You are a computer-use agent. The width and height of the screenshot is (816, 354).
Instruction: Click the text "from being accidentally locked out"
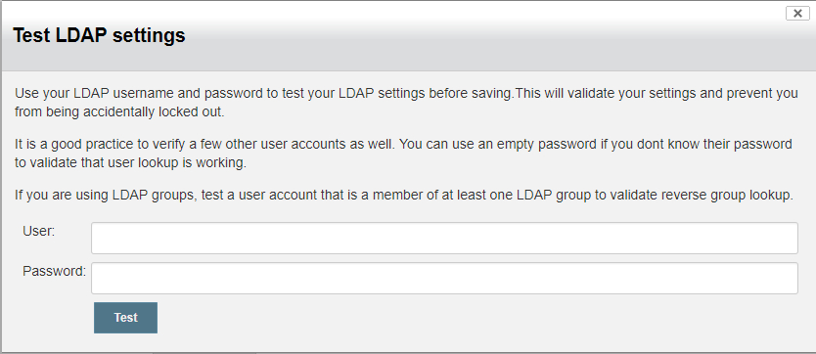pos(119,111)
